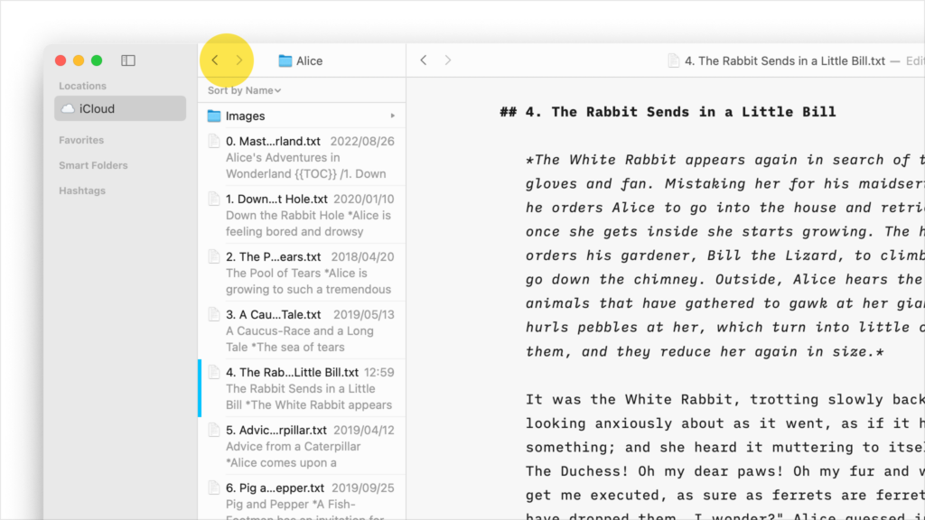Click the time 12:59 on selected file
This screenshot has width=925, height=520.
tap(378, 373)
